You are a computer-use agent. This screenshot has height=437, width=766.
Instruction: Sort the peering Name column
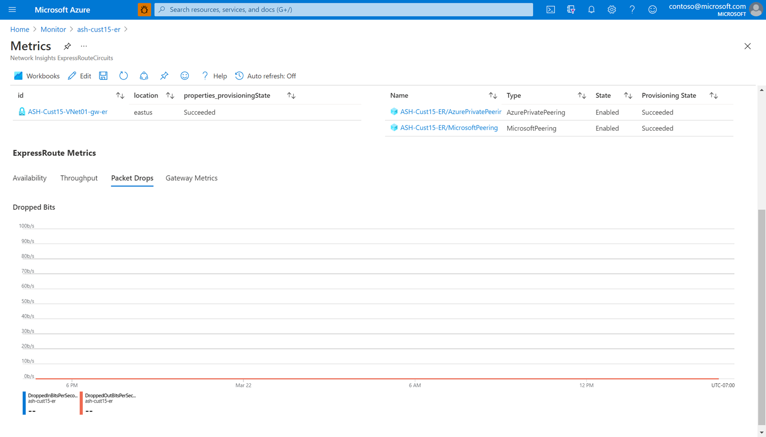coord(492,96)
